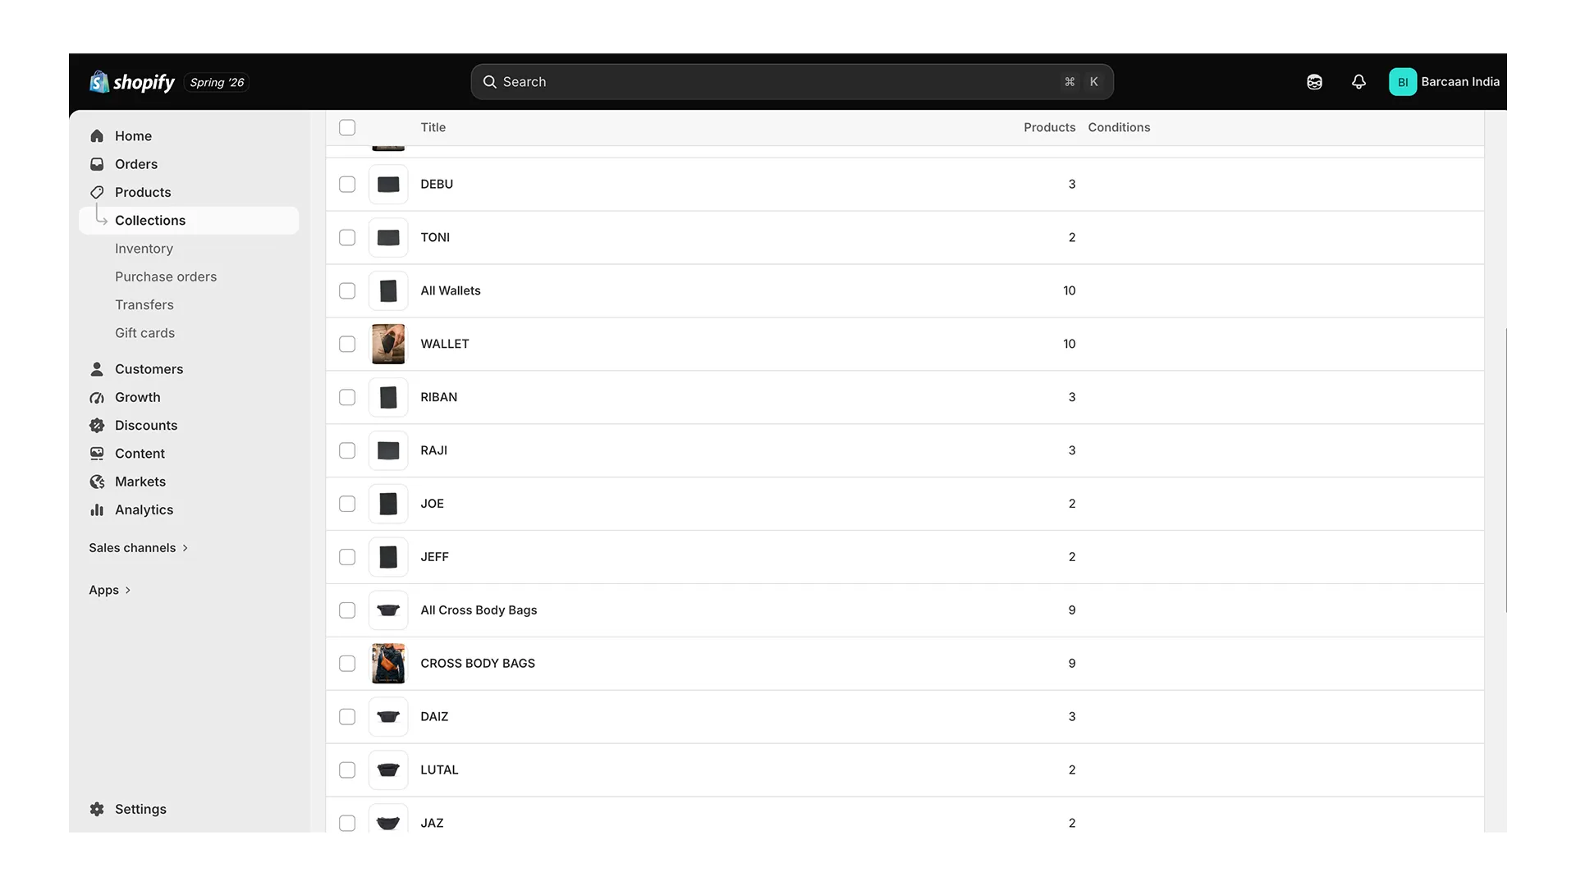Check the CROSS BODY BAGS checkbox
This screenshot has height=886, width=1576.
click(347, 664)
